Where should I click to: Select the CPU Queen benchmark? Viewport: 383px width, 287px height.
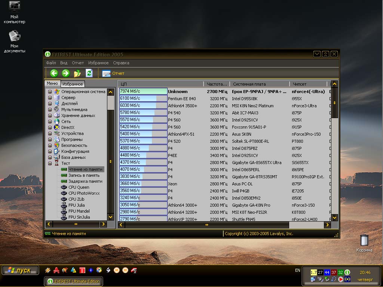pos(79,187)
